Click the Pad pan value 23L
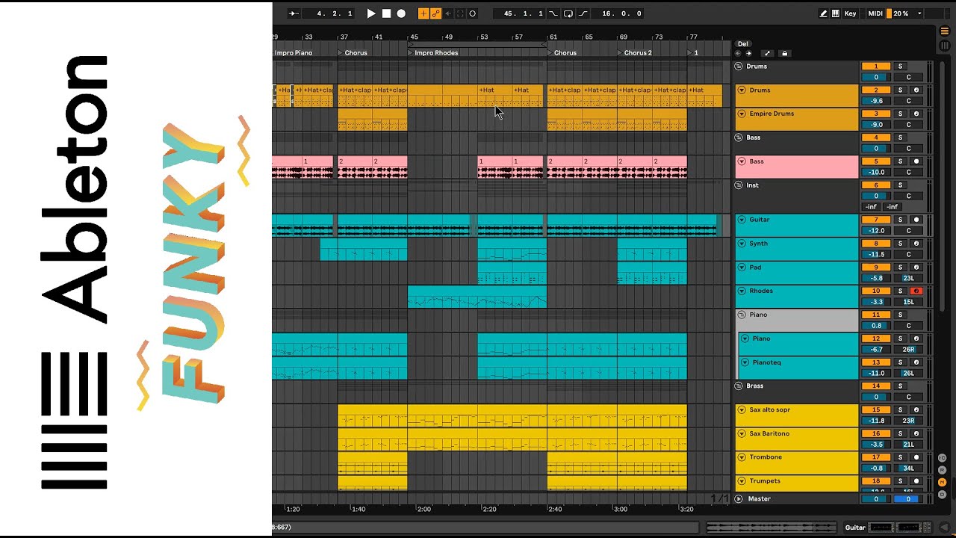Image resolution: width=956 pixels, height=538 pixels. [x=908, y=278]
